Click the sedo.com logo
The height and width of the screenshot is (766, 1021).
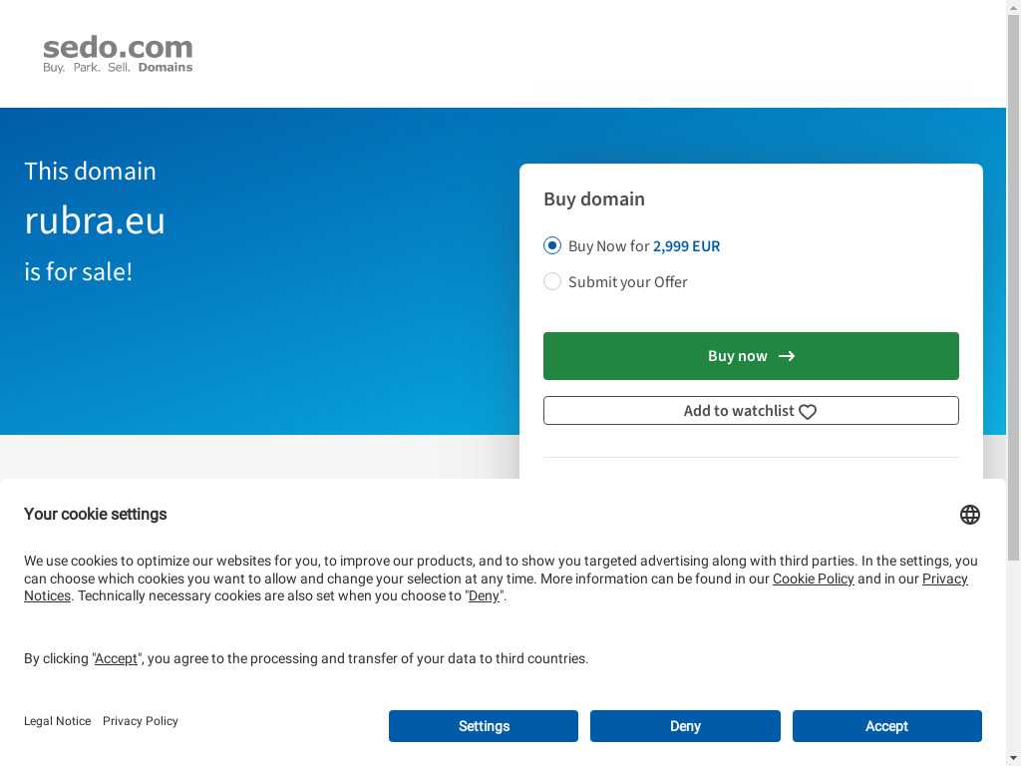(118, 54)
